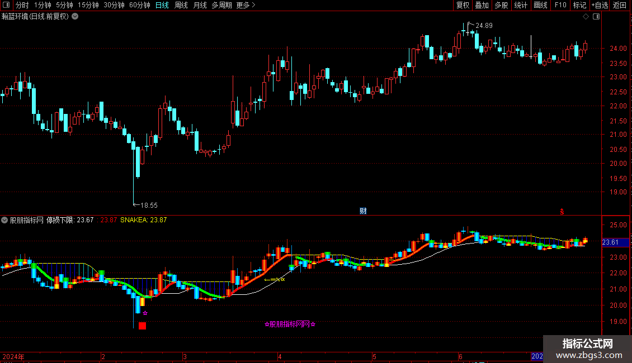Click the 股朋指标网 indicator name
Image resolution: width=632 pixels, height=363 pixels.
(x=27, y=220)
